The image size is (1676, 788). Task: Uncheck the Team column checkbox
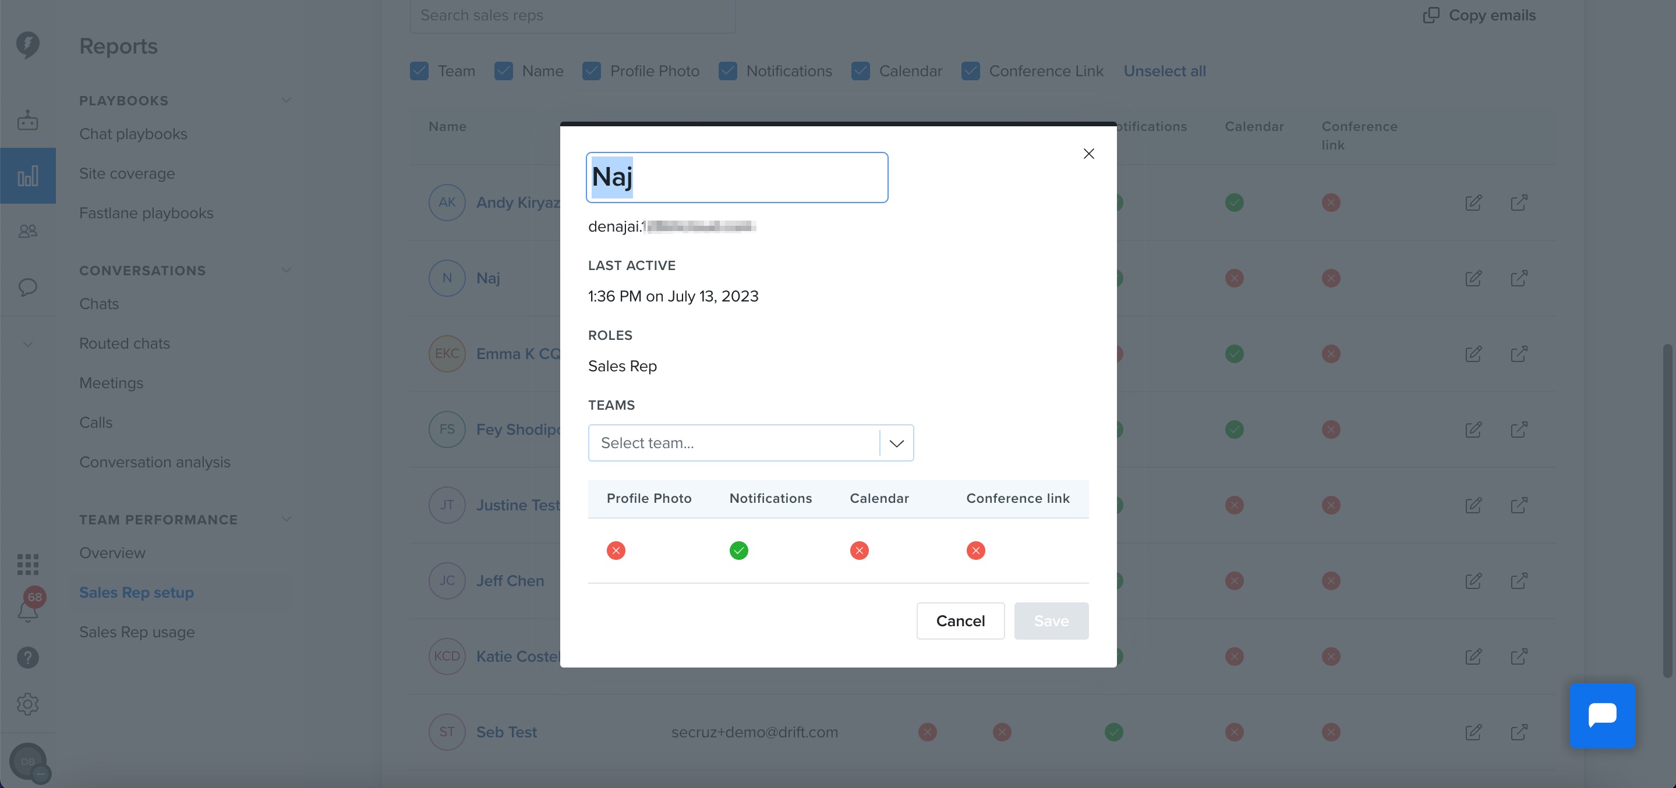419,71
